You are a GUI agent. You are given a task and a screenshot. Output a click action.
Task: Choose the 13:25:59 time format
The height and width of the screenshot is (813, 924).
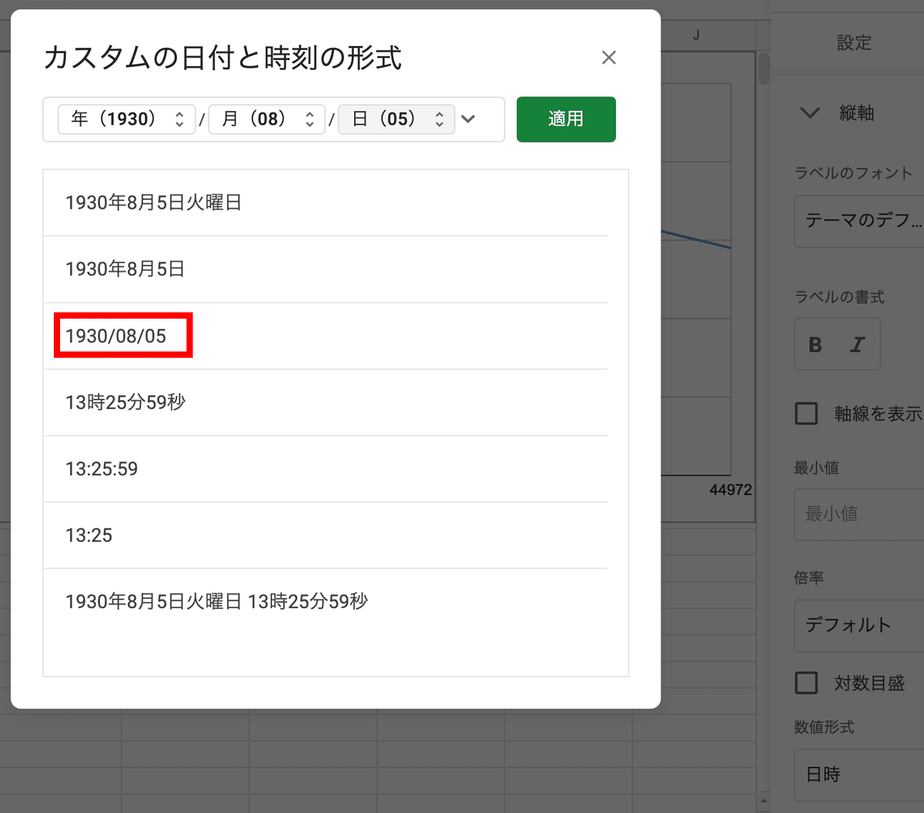(x=326, y=469)
